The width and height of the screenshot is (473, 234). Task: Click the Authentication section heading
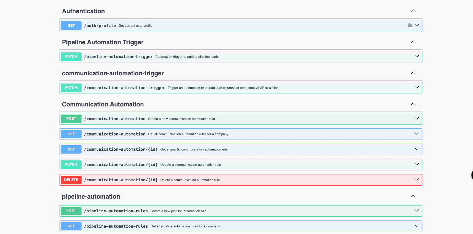(83, 11)
